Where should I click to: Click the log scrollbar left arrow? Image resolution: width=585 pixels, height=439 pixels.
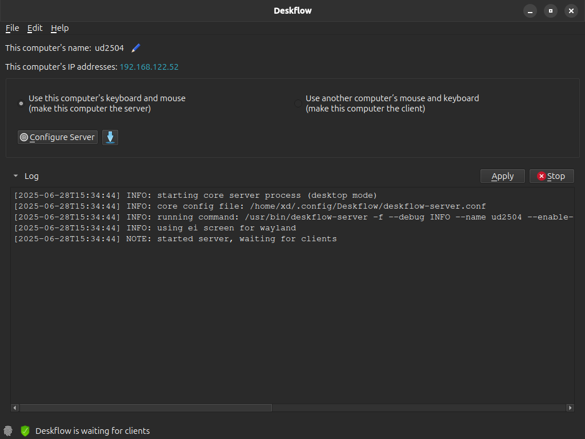(15, 408)
